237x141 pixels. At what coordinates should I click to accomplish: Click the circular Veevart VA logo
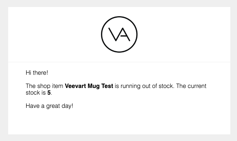tap(119, 35)
